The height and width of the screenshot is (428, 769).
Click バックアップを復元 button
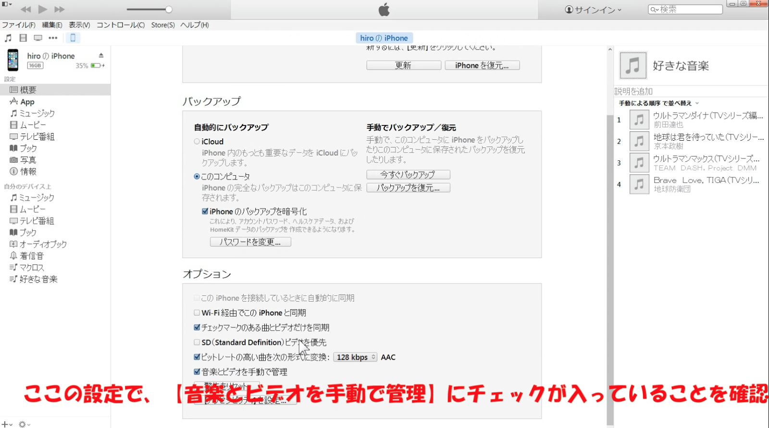(408, 188)
